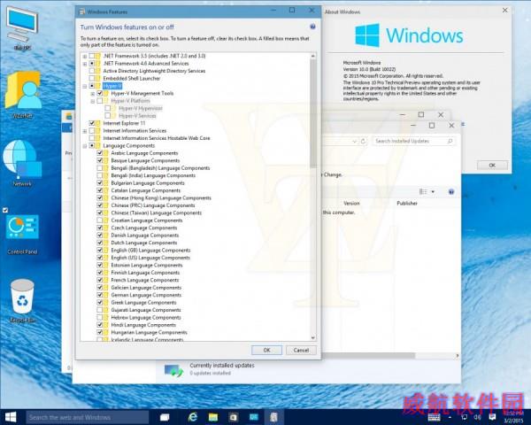Select Active Directory Lightweight Directory Services
This screenshot has width=531, height=425.
[154, 71]
